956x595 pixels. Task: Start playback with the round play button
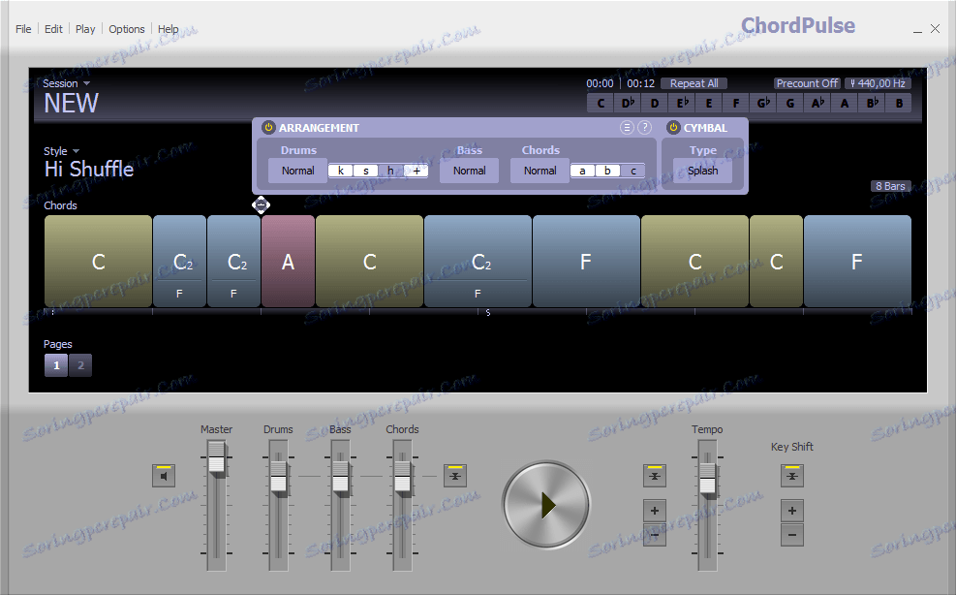(x=546, y=505)
